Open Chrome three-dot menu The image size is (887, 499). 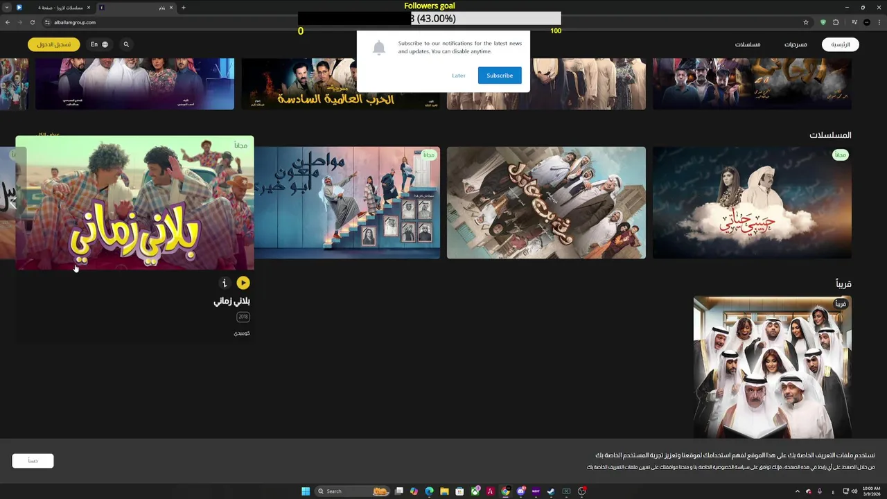(879, 22)
